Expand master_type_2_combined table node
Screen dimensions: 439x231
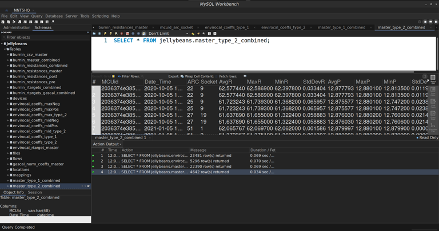(x=8, y=186)
